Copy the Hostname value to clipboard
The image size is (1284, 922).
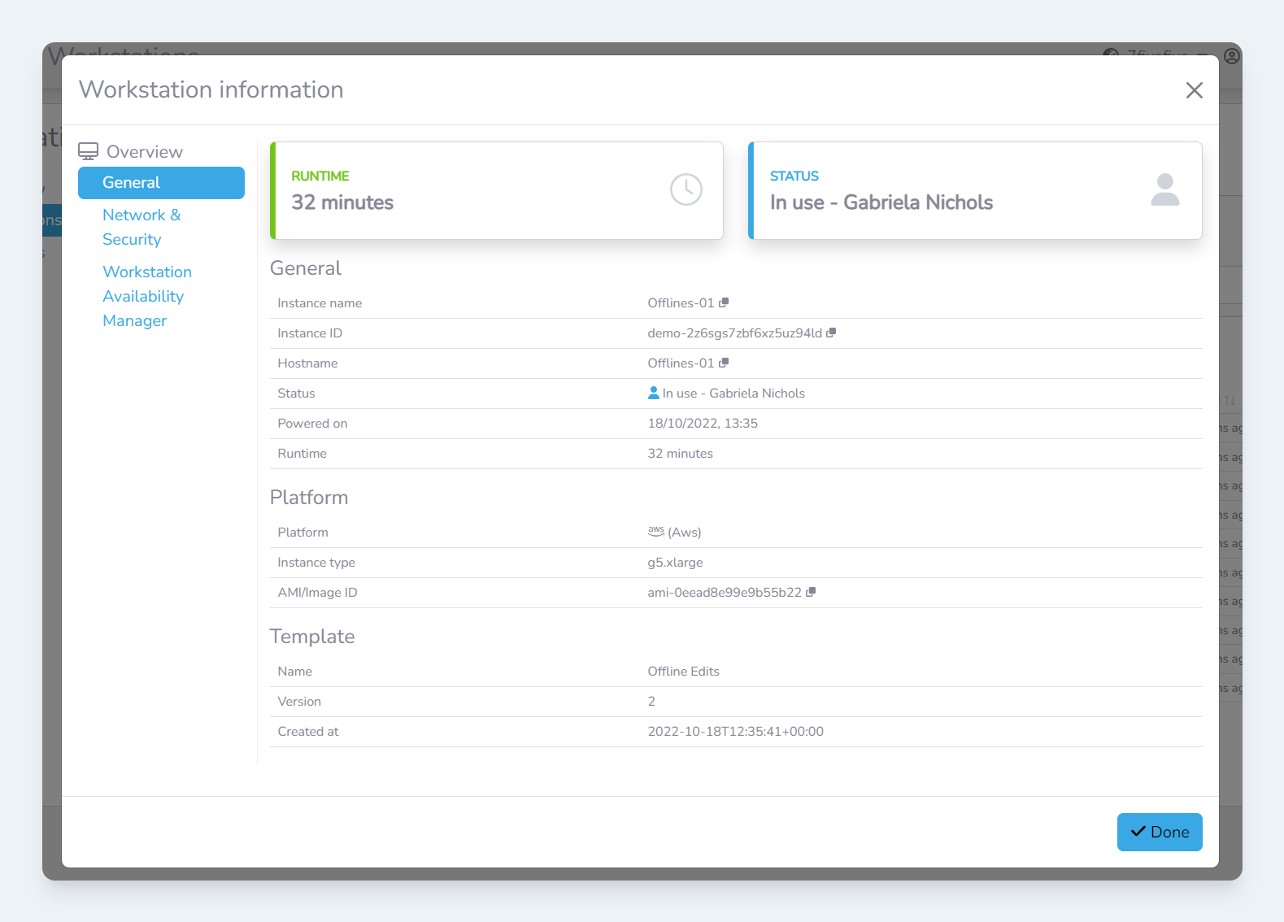(x=724, y=363)
